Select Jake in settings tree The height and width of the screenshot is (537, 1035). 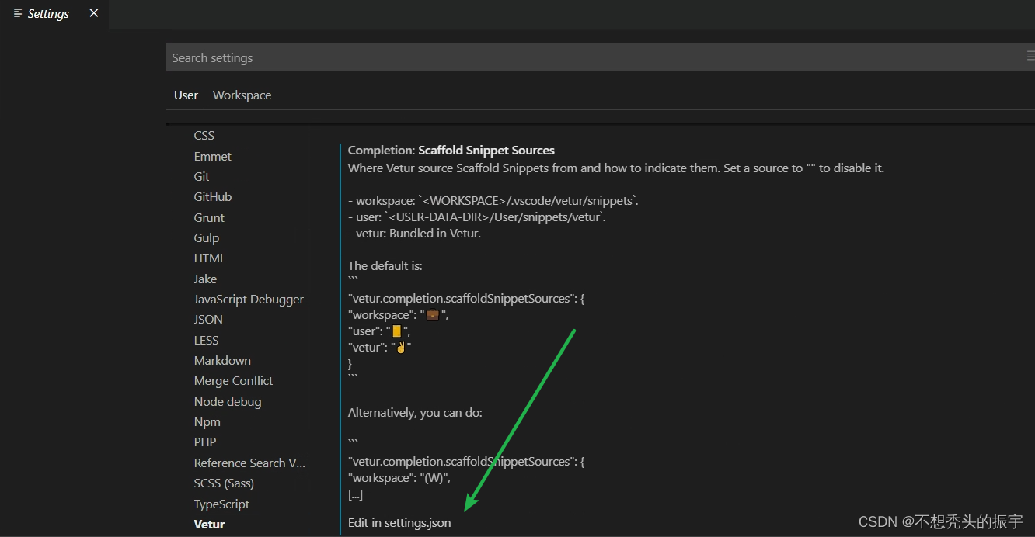[206, 279]
